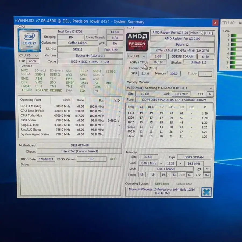Select the SSPEC value "SRG13"
The width and height of the screenshot is (242, 242).
78,49
